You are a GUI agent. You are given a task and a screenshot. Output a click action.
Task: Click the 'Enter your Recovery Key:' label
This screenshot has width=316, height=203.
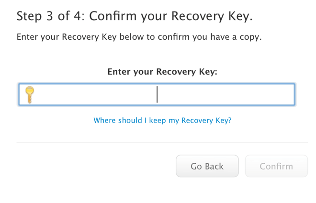coord(162,72)
